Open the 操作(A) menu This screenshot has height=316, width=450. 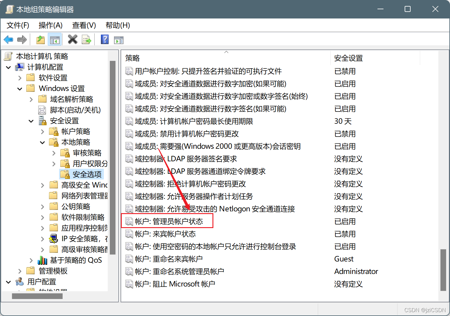(x=51, y=25)
